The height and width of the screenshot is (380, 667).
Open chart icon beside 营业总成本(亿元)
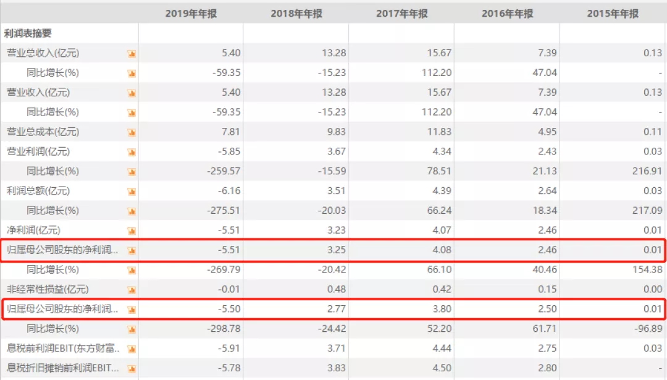pos(131,132)
